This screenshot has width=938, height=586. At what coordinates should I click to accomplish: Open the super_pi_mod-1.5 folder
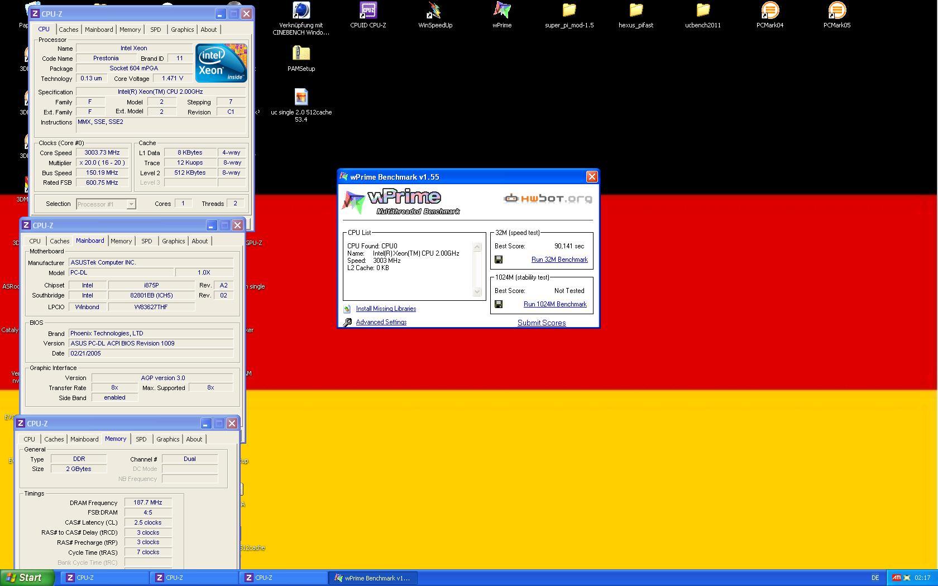click(569, 11)
